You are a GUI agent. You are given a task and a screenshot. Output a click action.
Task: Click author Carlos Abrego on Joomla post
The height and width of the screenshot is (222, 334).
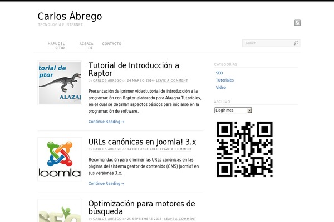click(107, 149)
